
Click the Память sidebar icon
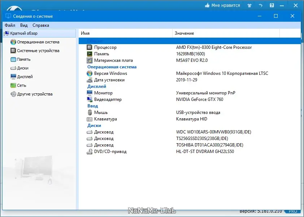pyautogui.click(x=13, y=59)
